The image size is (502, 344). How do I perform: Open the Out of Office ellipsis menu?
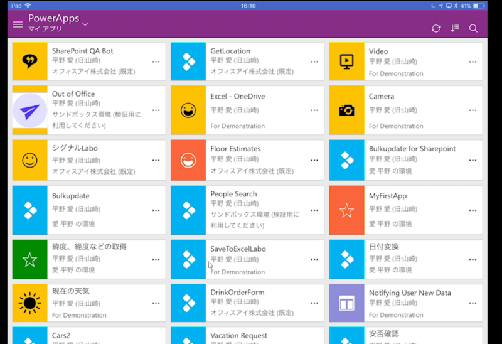pyautogui.click(x=156, y=110)
